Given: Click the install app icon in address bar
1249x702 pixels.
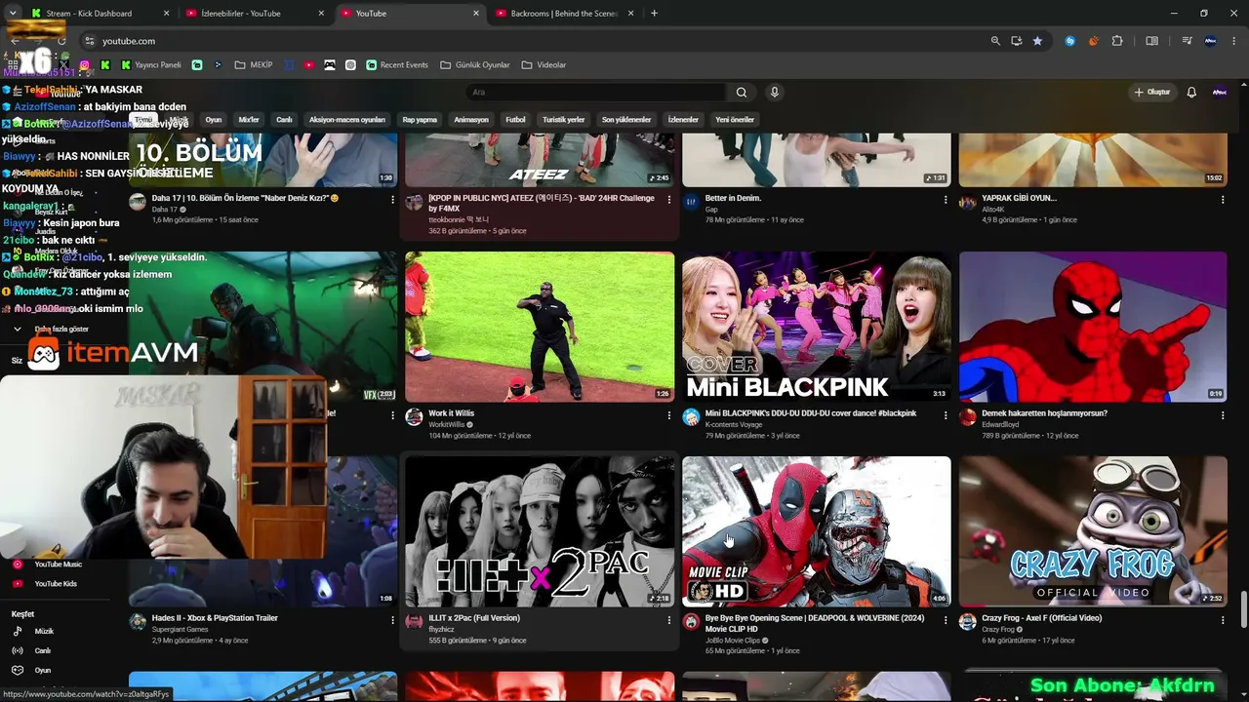Looking at the screenshot, I should pos(1017,41).
